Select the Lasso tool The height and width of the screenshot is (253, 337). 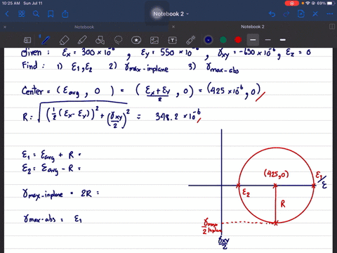pyautogui.click(x=118, y=40)
